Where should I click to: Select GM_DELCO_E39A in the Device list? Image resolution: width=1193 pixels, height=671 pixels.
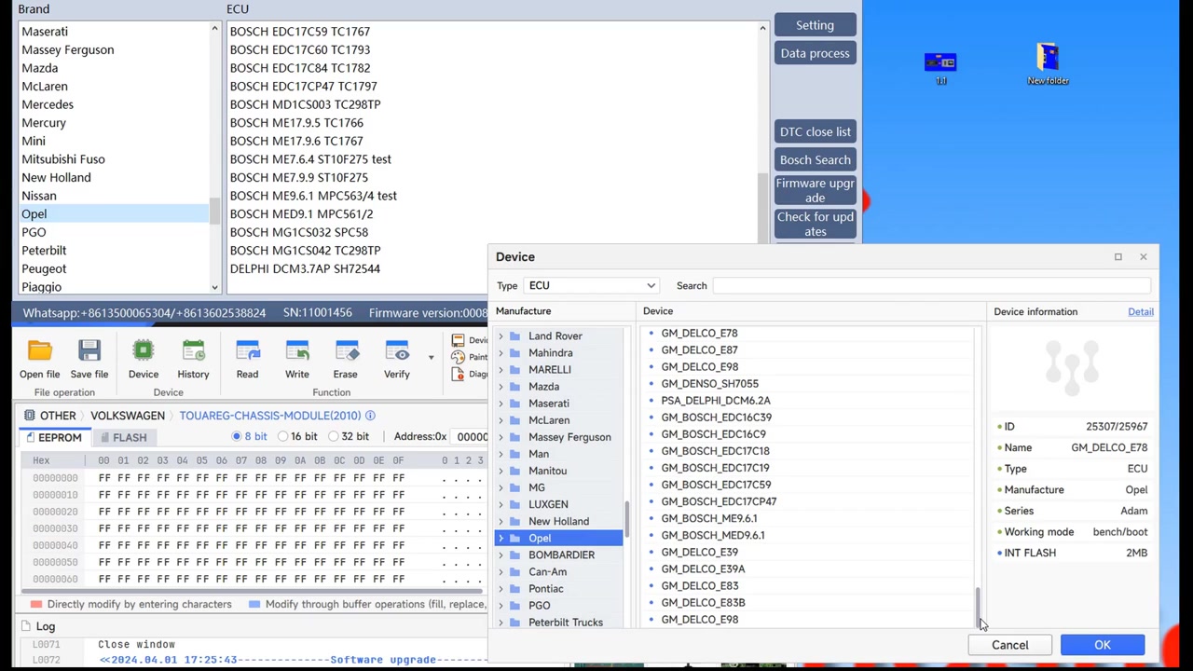703,568
